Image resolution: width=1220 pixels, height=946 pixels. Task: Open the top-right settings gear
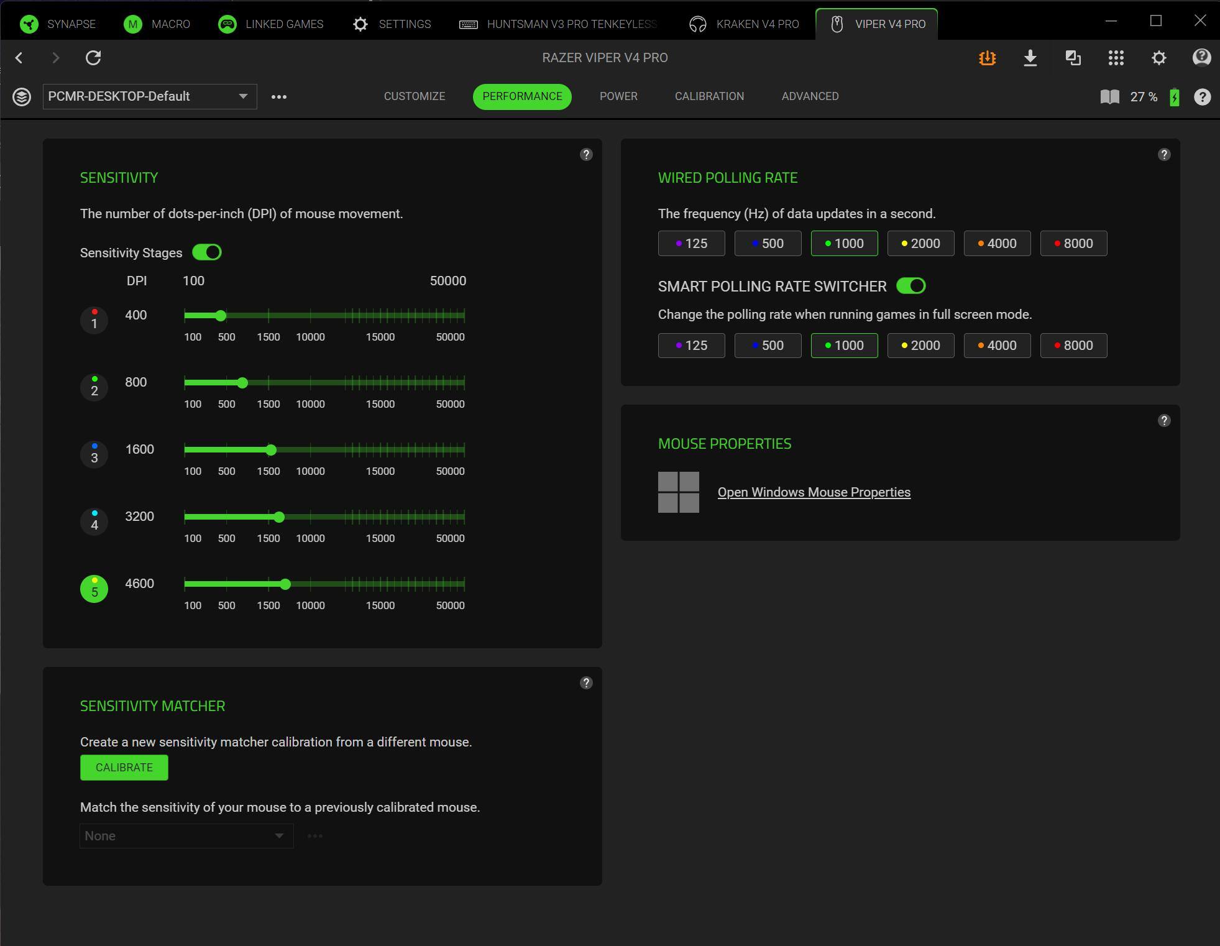pos(1158,58)
